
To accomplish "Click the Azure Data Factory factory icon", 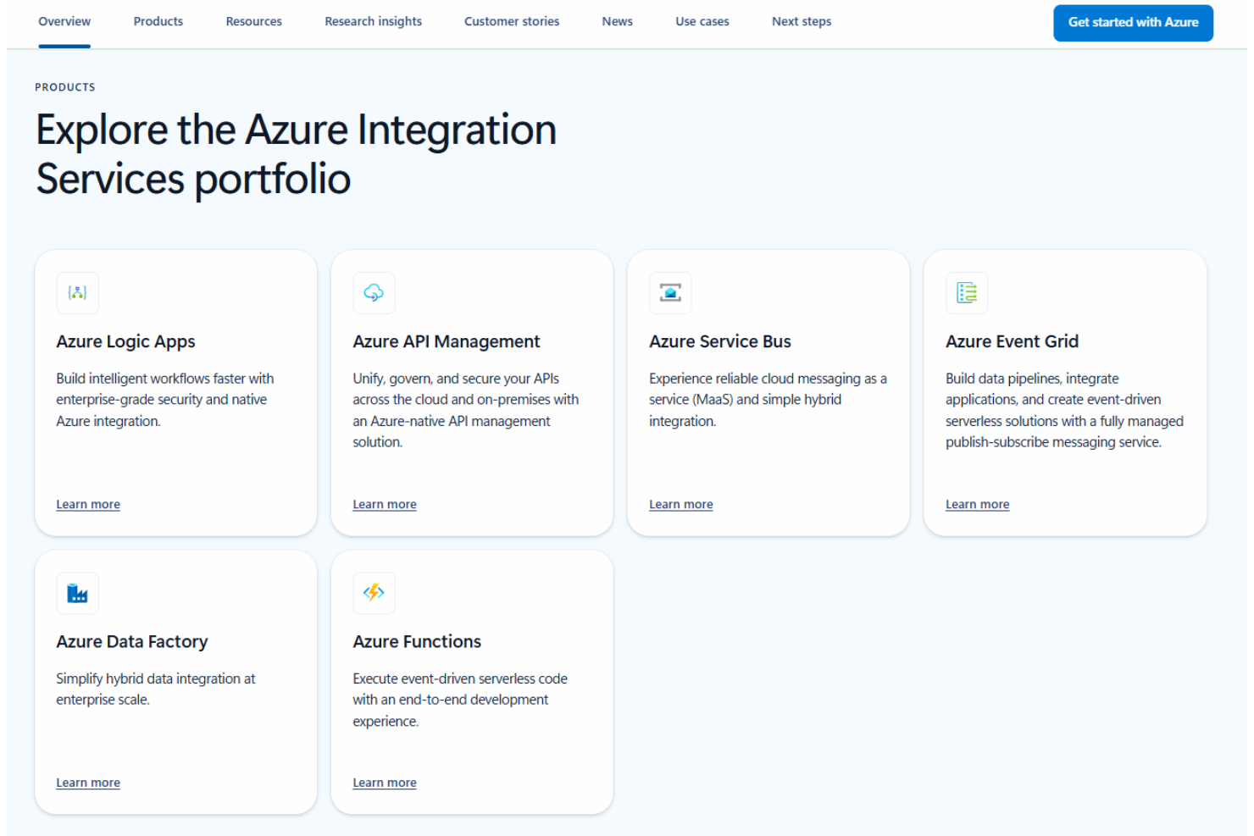I will (77, 593).
